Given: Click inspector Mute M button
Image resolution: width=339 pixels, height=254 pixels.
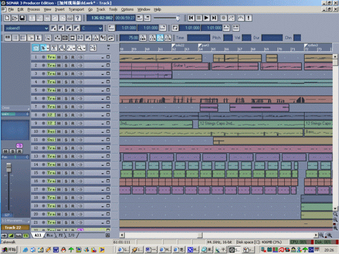Looking at the screenshot, I should pos(6,151).
